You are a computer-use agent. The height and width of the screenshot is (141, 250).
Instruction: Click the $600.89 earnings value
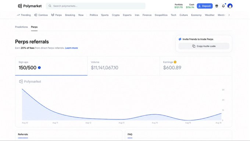[172, 68]
